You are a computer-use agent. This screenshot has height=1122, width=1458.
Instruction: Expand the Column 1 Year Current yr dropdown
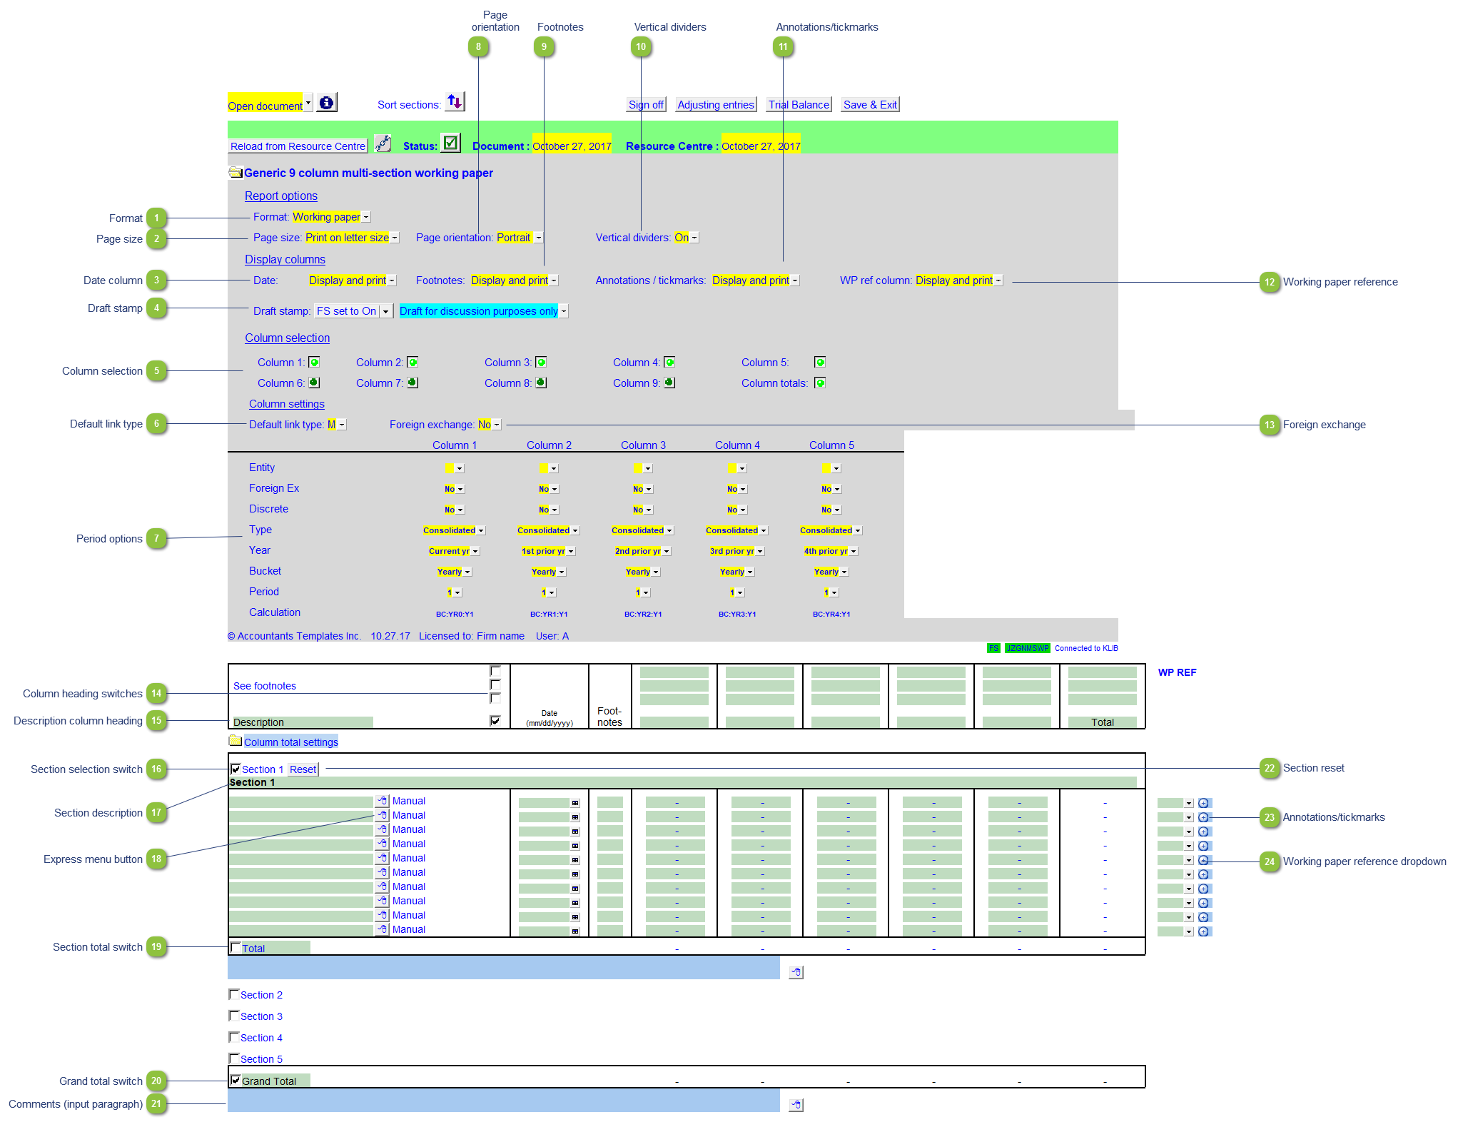475,551
